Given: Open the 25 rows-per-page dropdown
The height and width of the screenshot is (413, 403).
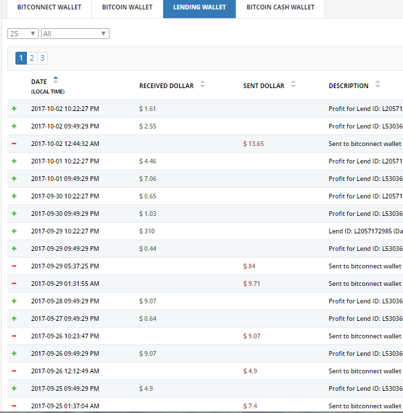Looking at the screenshot, I should click(23, 34).
